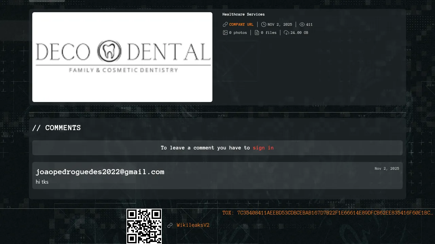This screenshot has width=435, height=244.
Task: Click the eye icon beside view count 411
Action: pos(302,24)
